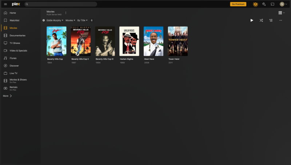The width and height of the screenshot is (291, 165).
Task: Open Harlem Nights poster
Action: pyautogui.click(x=129, y=41)
